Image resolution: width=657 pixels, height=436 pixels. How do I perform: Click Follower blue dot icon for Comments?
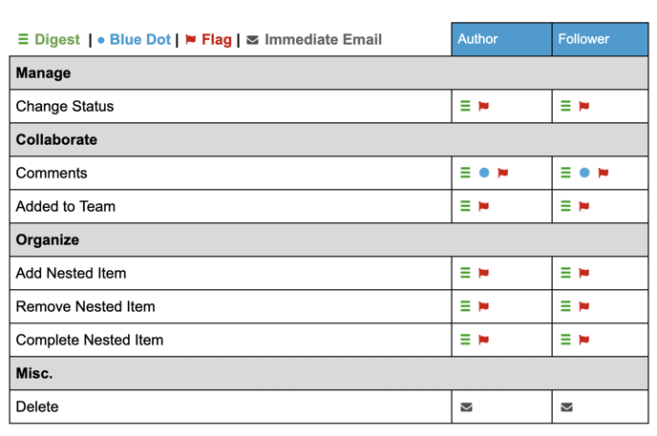584,173
